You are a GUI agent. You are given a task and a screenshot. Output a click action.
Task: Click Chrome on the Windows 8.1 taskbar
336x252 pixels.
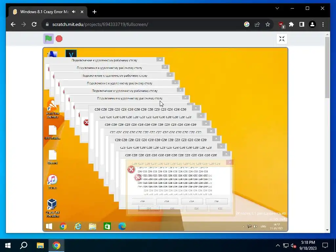click(63, 226)
